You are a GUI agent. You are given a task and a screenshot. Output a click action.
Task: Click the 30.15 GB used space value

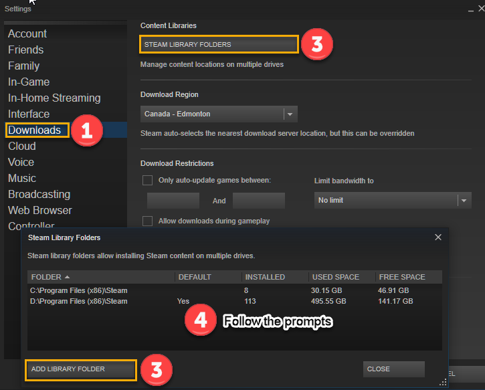326,290
